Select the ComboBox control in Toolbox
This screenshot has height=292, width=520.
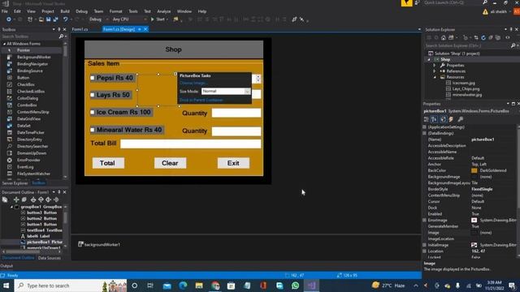click(27, 105)
